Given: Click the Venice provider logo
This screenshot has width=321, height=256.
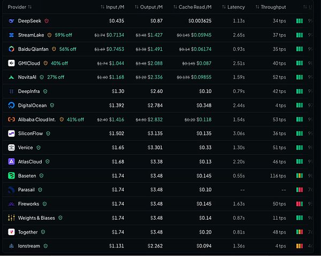Looking at the screenshot, I should coord(11,148).
